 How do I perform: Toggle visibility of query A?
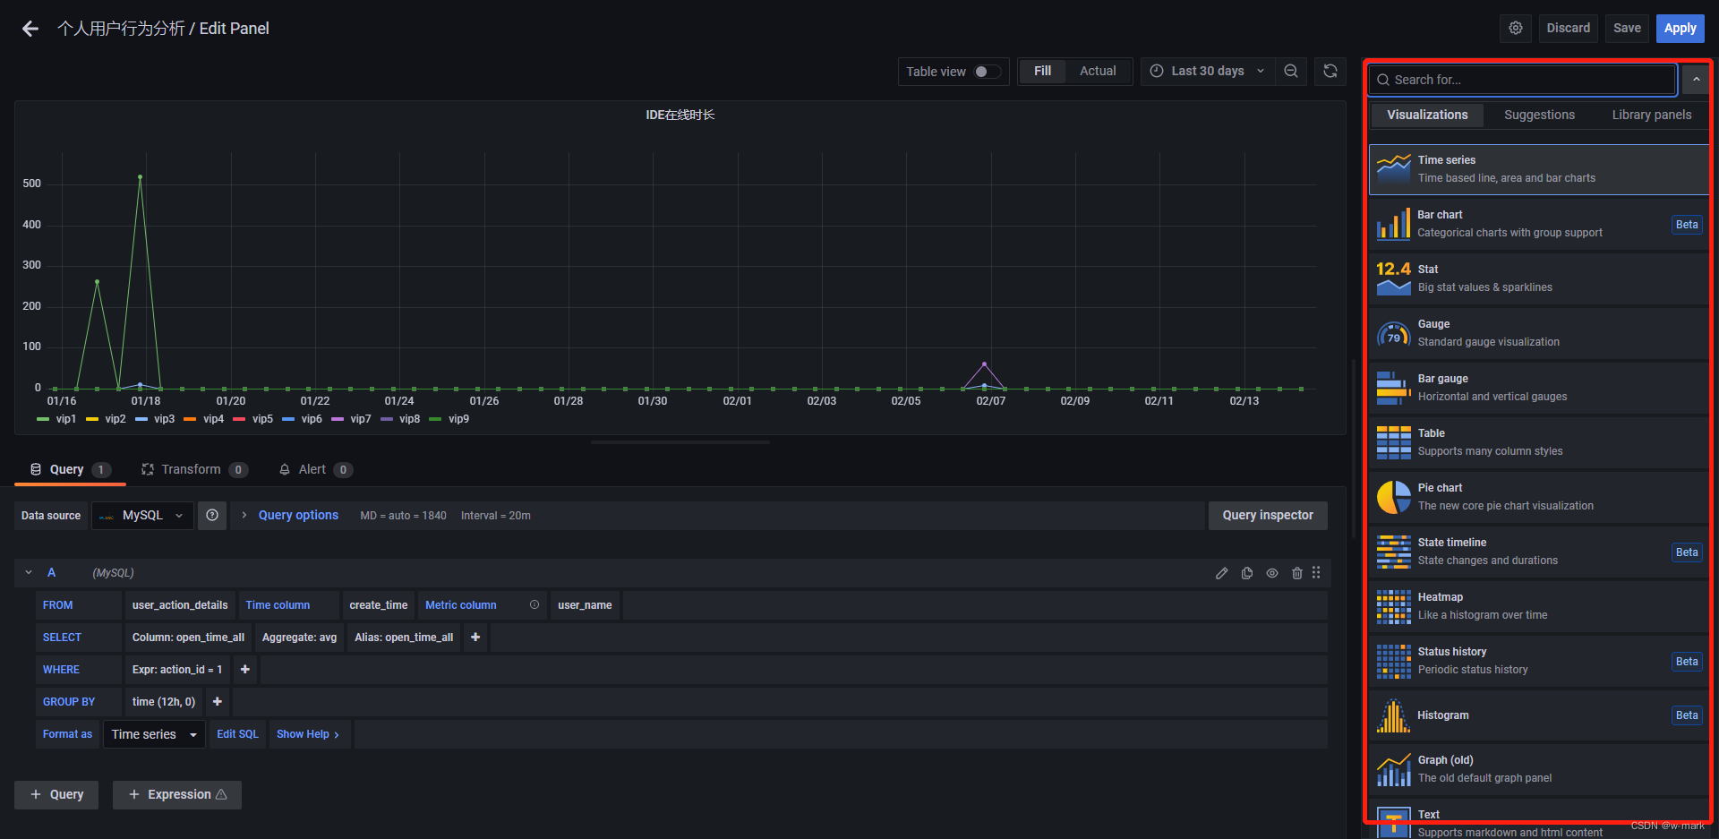tap(1272, 572)
